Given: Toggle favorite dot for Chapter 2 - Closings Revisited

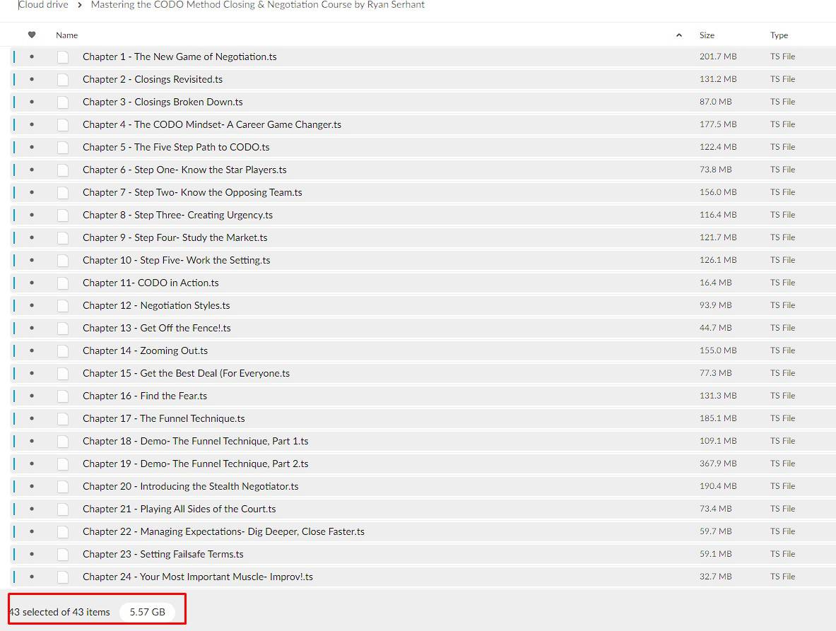Looking at the screenshot, I should (32, 79).
